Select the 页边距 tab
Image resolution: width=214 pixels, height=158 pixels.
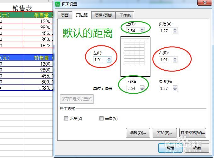(82, 15)
